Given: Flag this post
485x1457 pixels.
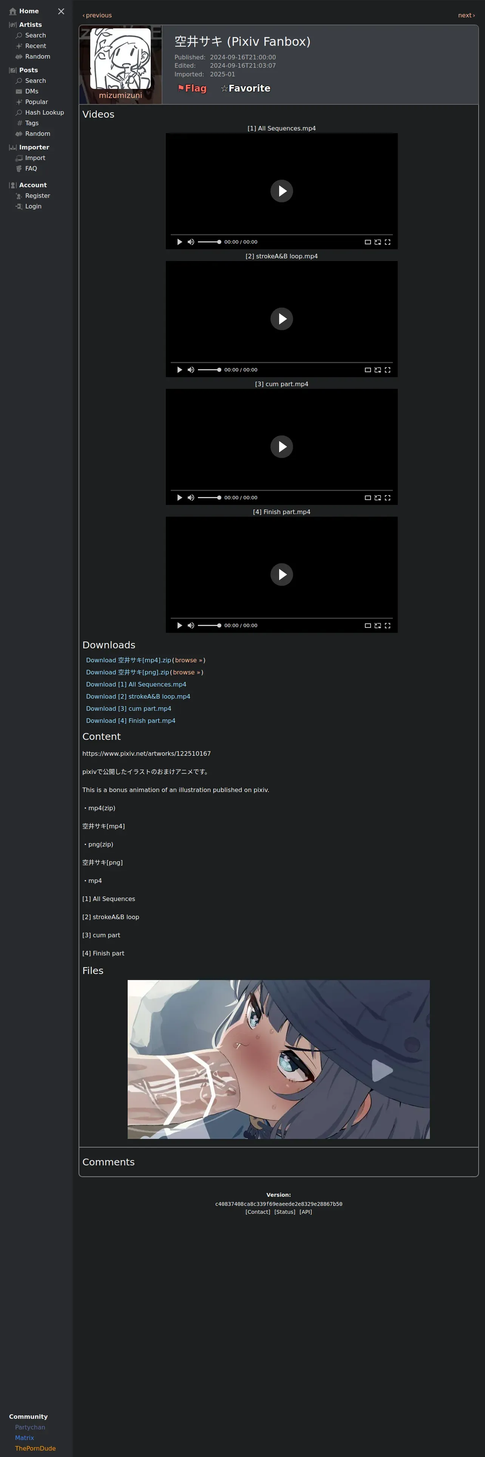Looking at the screenshot, I should coord(192,88).
